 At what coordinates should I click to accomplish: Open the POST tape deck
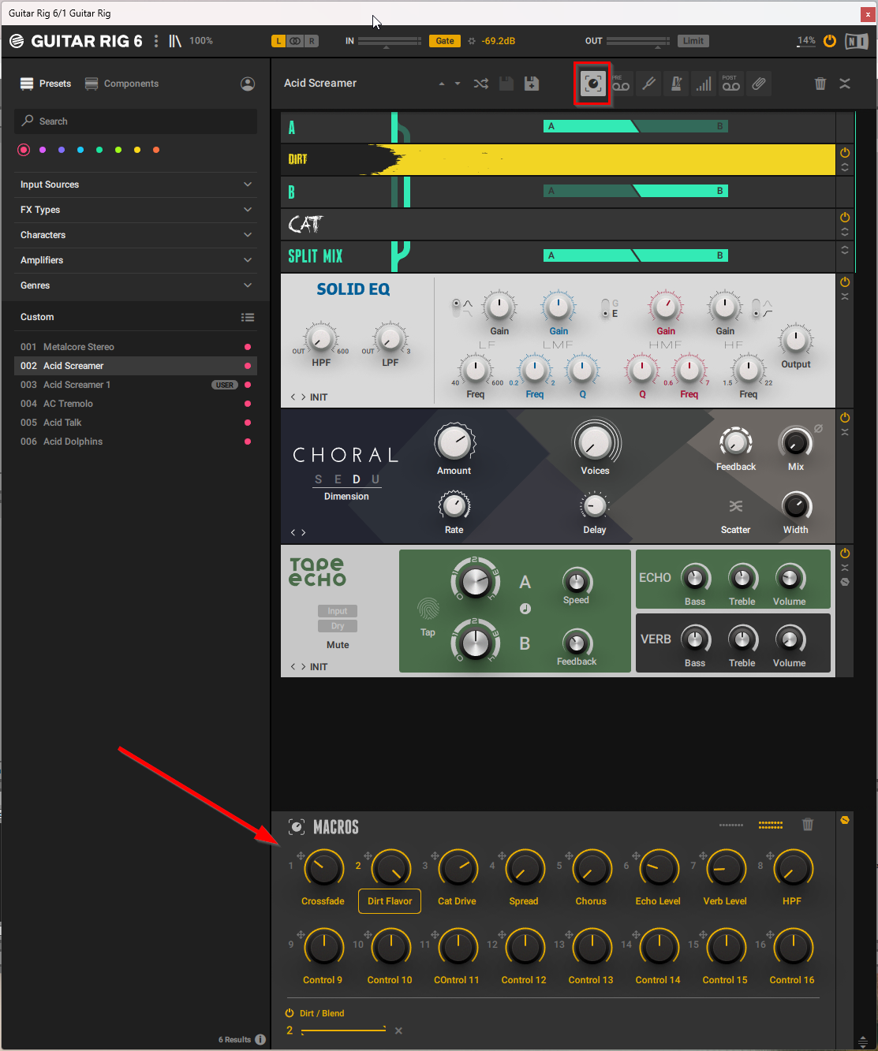(x=730, y=84)
